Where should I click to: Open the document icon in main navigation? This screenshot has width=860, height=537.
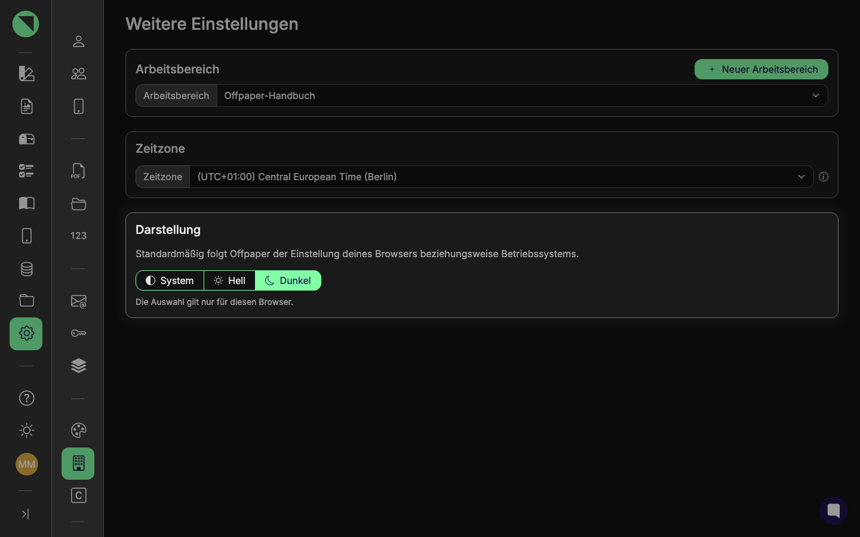point(26,106)
